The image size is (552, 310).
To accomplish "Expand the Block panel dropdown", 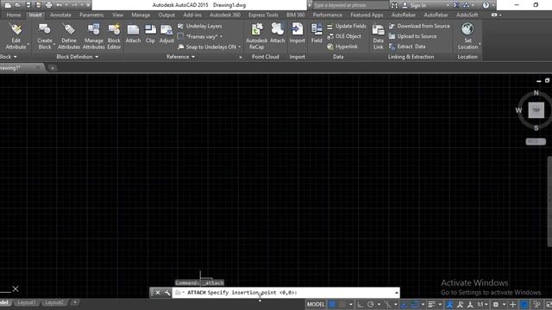I will pos(8,57).
